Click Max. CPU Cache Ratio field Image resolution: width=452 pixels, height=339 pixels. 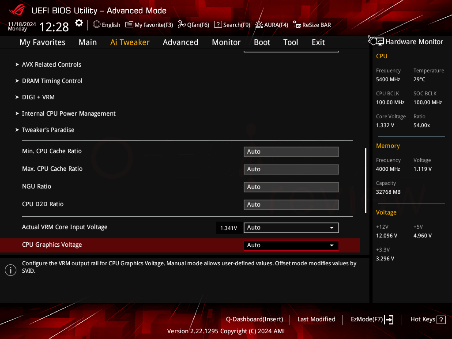coord(291,169)
